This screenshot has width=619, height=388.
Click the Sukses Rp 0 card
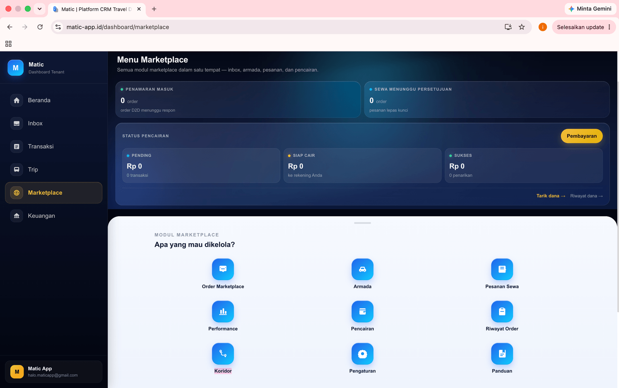(524, 166)
